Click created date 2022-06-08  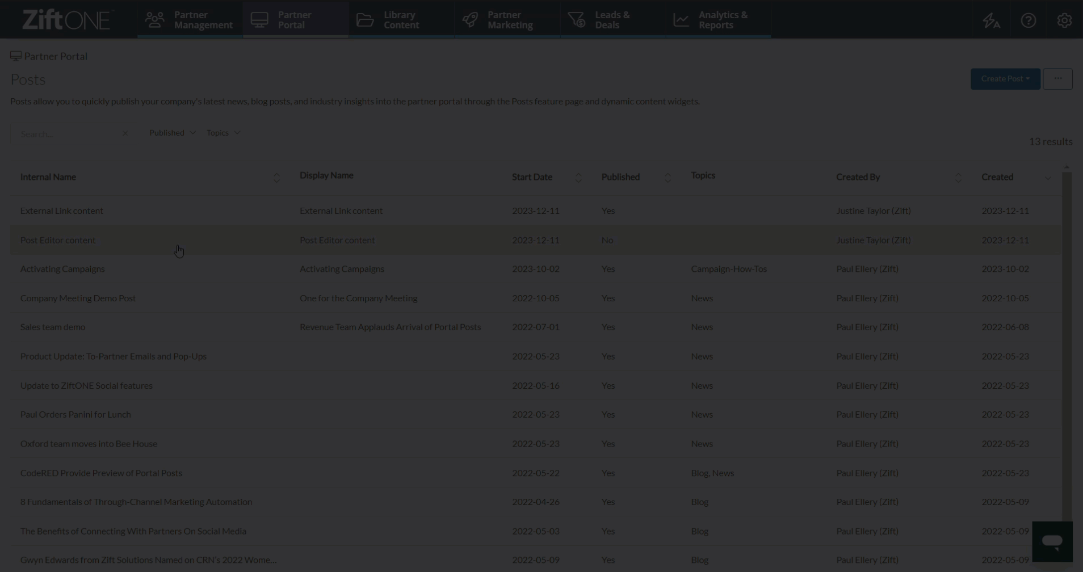click(x=1005, y=327)
